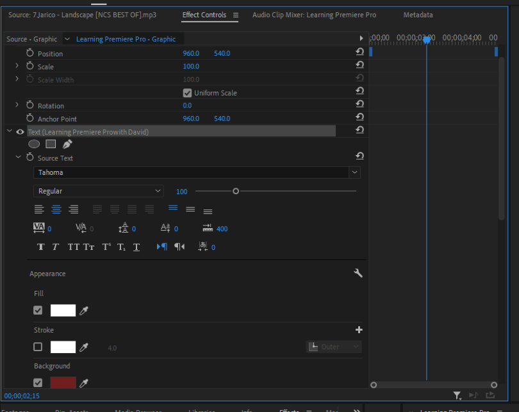This screenshot has width=519, height=412.
Task: Select the Bold text style icon
Action: coord(40,247)
